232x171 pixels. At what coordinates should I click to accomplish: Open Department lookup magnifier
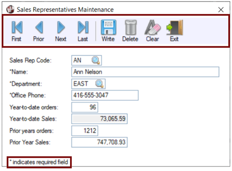99,84
